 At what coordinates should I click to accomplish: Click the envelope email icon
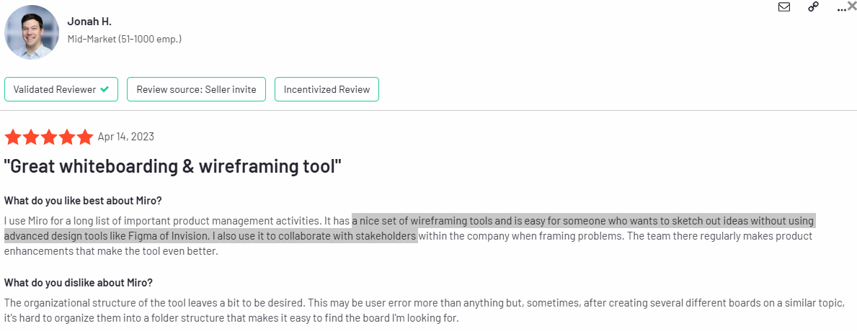click(784, 7)
